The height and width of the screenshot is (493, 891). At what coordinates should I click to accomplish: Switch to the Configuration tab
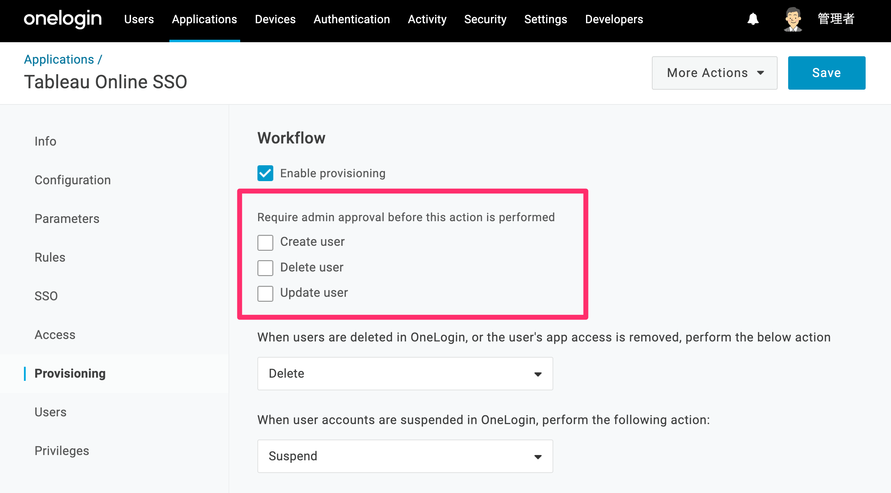coord(73,180)
